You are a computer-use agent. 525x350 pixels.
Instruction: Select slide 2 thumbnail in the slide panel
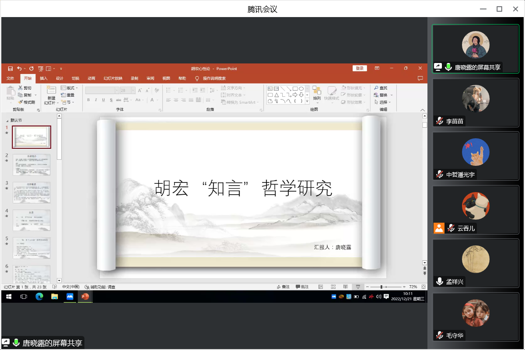(31, 164)
